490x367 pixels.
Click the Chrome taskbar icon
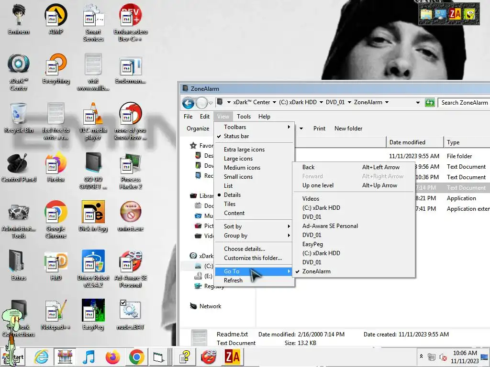click(x=136, y=356)
